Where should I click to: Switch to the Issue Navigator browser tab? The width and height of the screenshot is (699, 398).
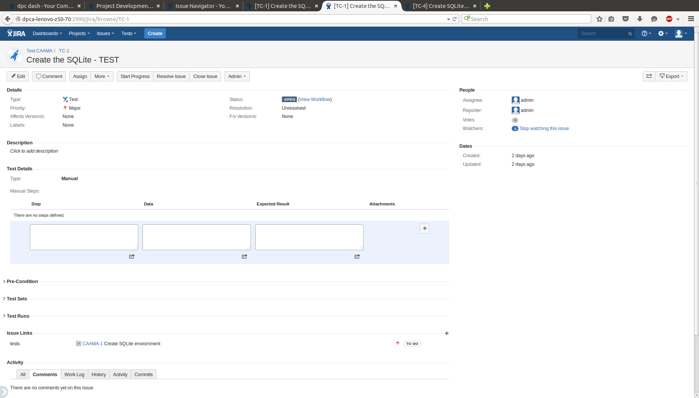(203, 6)
